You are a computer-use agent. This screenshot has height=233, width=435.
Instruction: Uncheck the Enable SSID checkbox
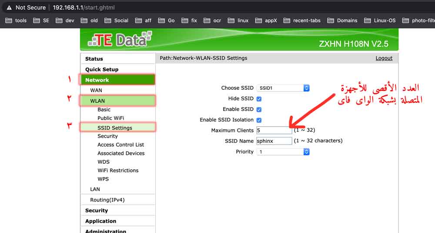click(x=259, y=109)
